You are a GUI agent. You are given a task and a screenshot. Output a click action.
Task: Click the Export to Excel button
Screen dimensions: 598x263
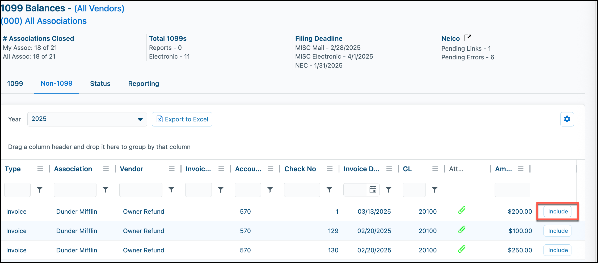[x=182, y=119]
